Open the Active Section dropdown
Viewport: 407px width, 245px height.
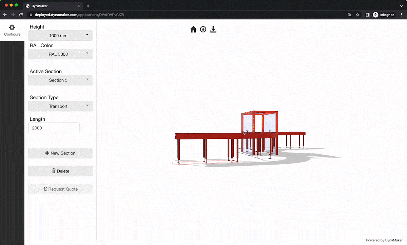[60, 80]
